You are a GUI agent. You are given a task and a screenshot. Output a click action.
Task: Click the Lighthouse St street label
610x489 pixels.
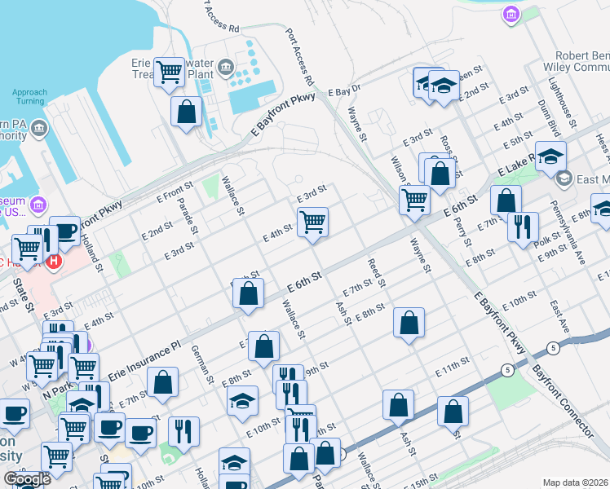tap(562, 102)
